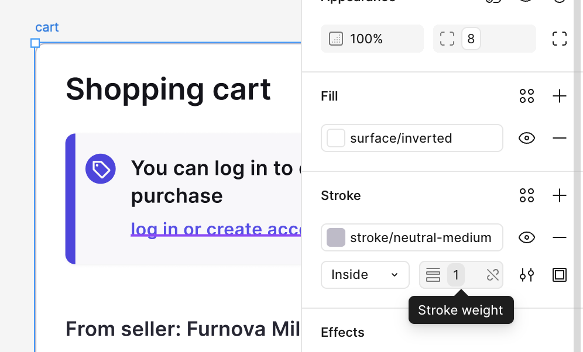Open Fill styles and variables picker
Viewport: 583px width, 352px height.
point(527,96)
